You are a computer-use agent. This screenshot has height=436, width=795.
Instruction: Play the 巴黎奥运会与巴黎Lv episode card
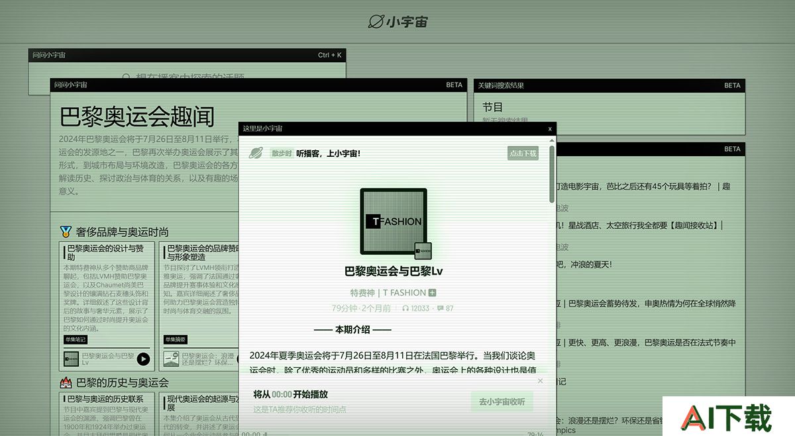point(143,359)
